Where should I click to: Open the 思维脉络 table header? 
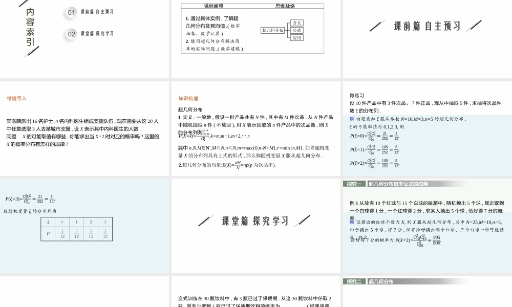286,6
